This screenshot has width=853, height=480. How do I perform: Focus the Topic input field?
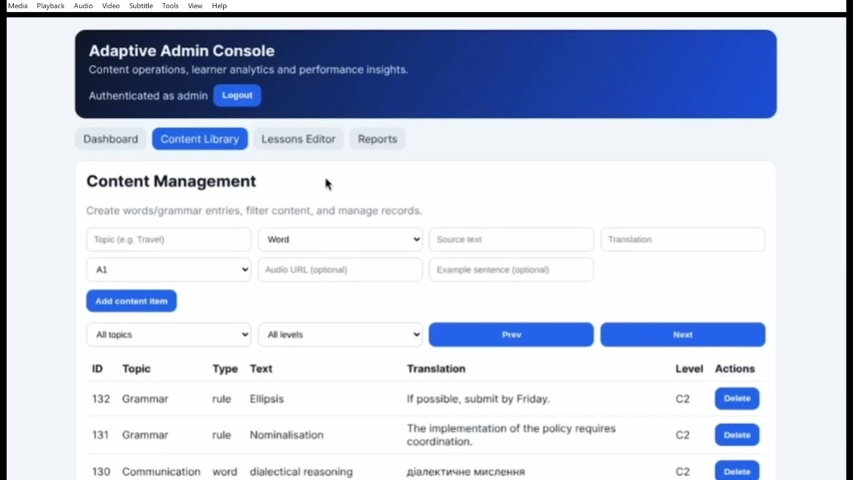[x=169, y=239]
